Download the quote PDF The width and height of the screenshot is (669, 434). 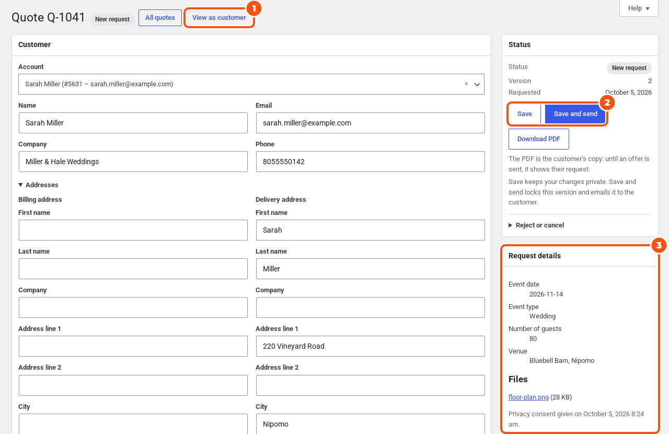[539, 139]
